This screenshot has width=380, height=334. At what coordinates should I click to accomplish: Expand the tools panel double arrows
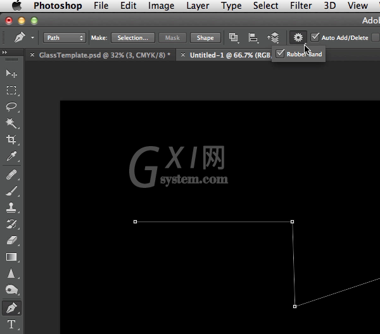[4, 52]
